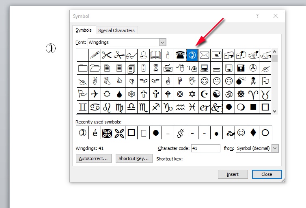Click the symbol grid scroll up arrow
Image resolution: width=306 pixels, height=208 pixels.
[x=275, y=52]
